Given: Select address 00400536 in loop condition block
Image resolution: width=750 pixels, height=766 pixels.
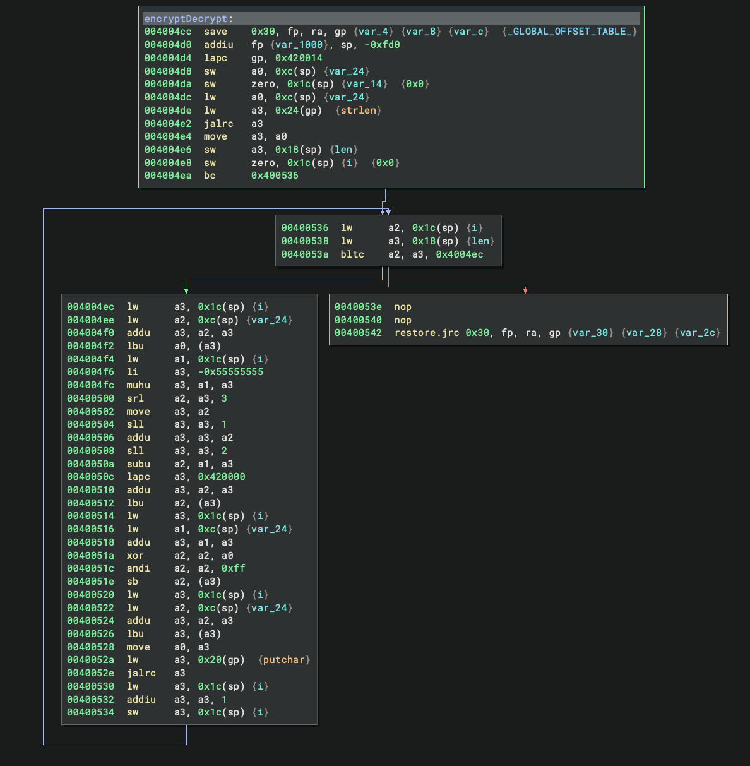Looking at the screenshot, I should pos(305,228).
